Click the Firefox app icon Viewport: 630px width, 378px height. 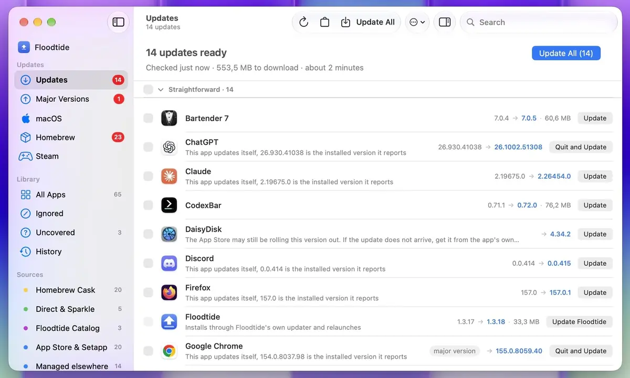(169, 293)
